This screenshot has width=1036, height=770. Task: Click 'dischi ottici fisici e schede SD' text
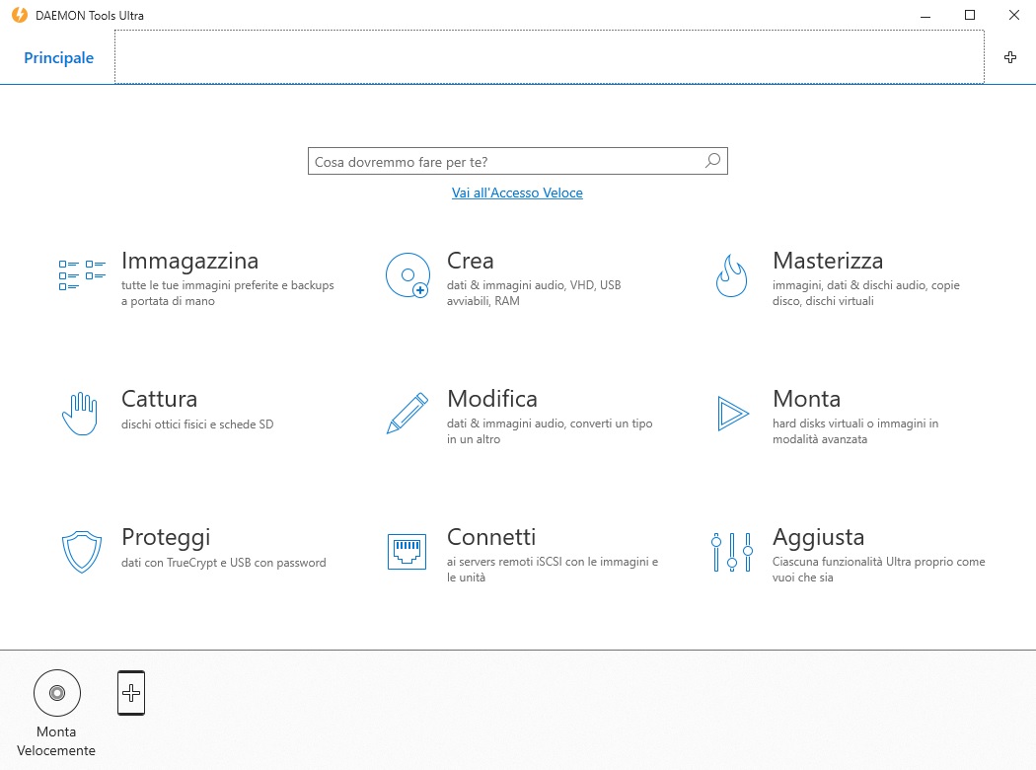click(x=197, y=424)
